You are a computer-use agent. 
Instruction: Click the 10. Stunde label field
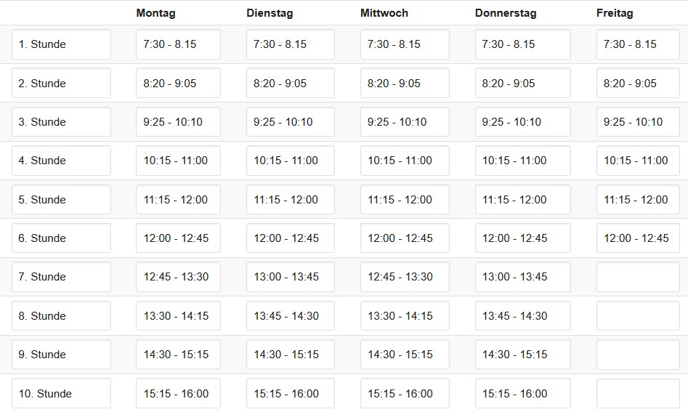(x=62, y=394)
